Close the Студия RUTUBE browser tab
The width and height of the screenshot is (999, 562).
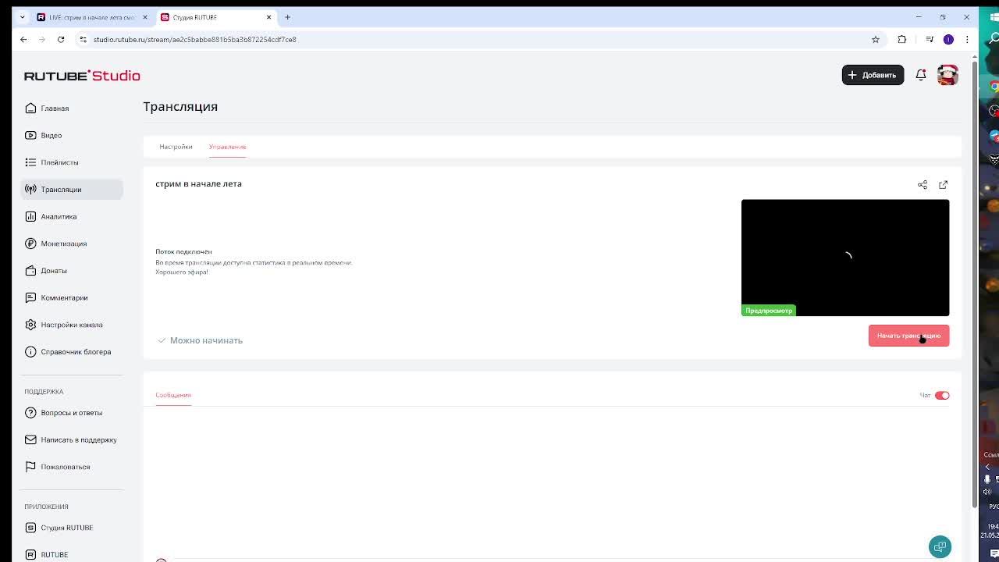pos(268,17)
